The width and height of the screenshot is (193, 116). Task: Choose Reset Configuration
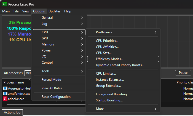point(59,97)
